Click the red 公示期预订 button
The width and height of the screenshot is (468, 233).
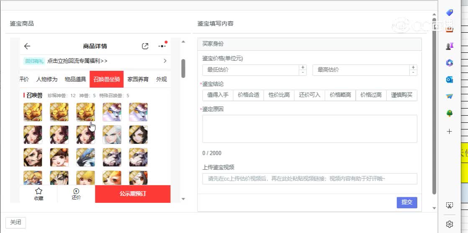point(133,194)
